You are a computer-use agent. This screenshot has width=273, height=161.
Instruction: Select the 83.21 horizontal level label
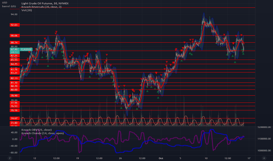coord(15,73)
